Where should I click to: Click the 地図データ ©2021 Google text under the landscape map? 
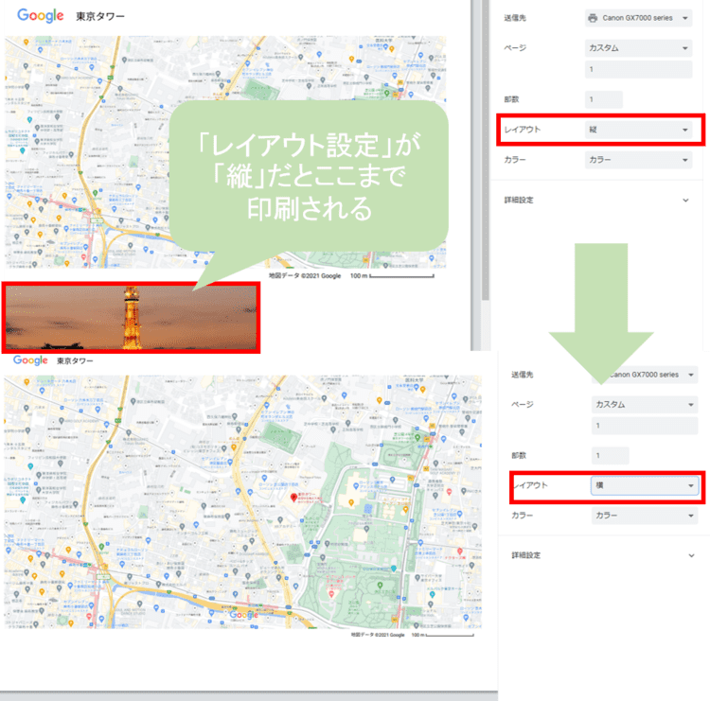(378, 635)
